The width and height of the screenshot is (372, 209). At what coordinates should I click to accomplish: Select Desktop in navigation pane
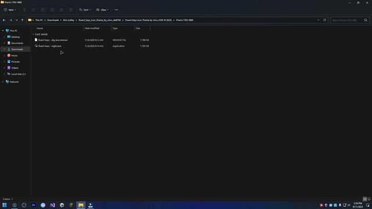(x=16, y=37)
